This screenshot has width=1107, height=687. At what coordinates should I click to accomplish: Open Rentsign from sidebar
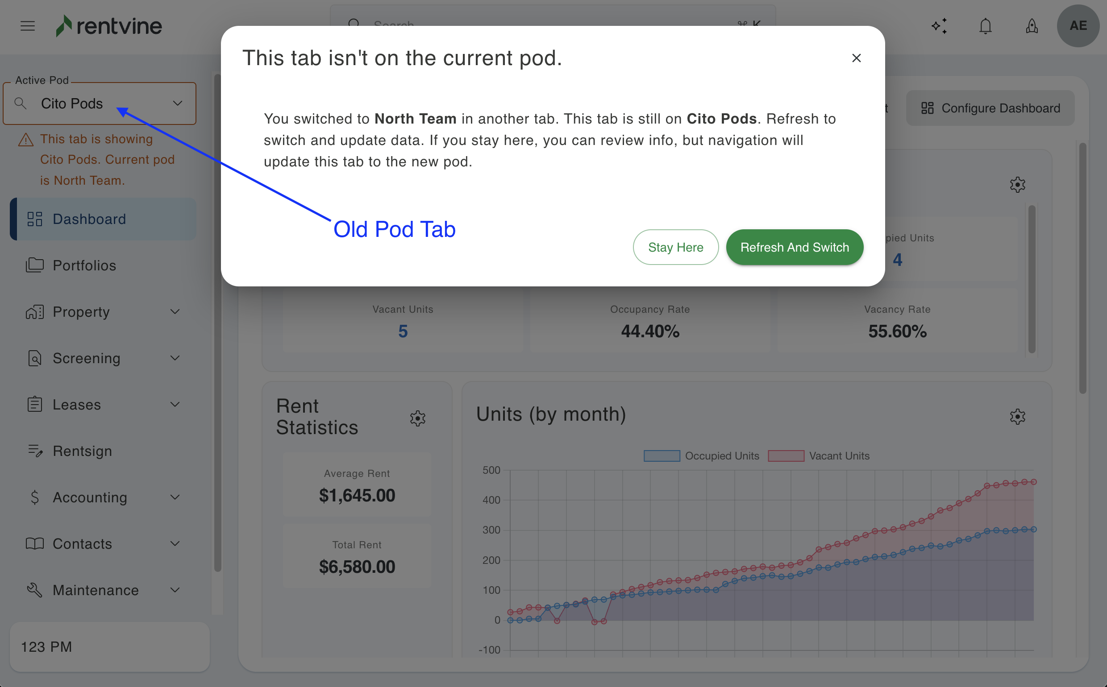pyautogui.click(x=82, y=451)
